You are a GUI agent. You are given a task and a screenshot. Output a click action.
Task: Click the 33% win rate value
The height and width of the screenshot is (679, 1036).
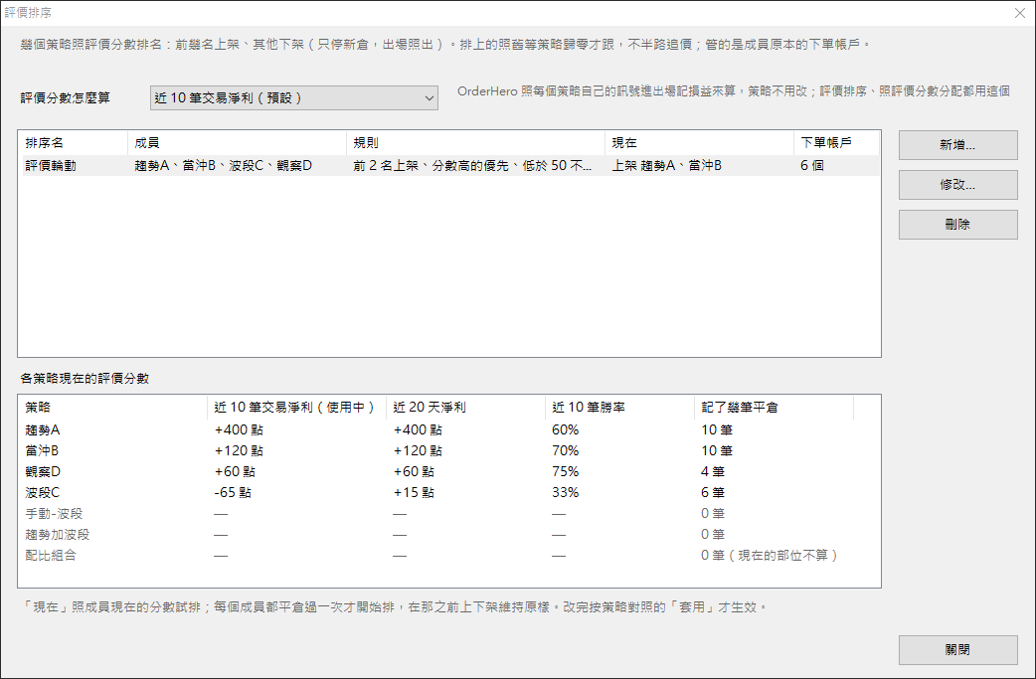tap(566, 493)
